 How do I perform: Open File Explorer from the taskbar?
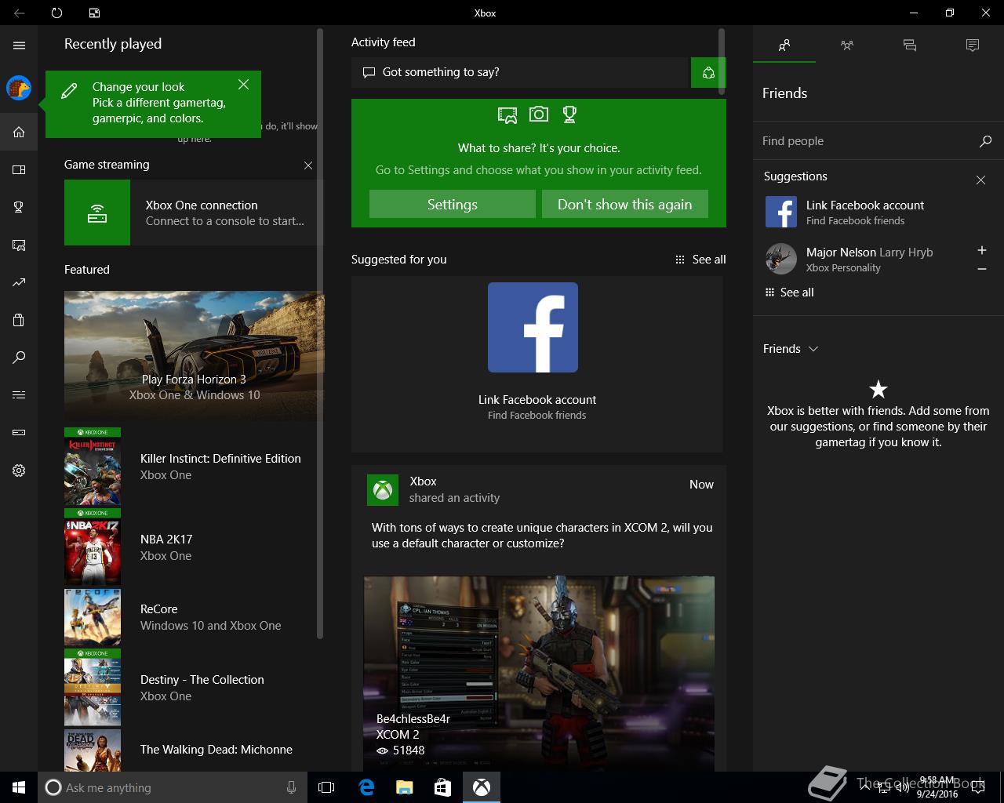click(x=404, y=787)
